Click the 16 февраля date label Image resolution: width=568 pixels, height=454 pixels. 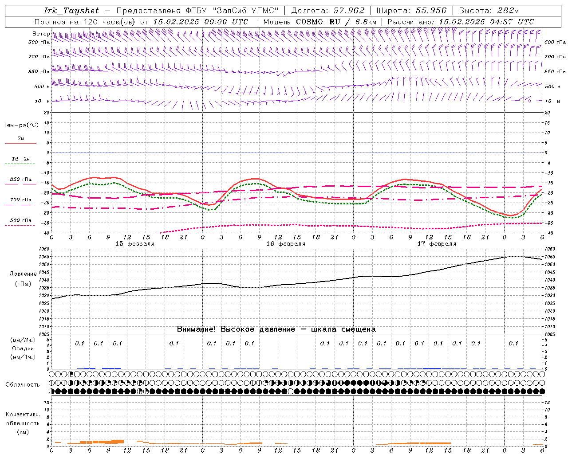(286, 244)
